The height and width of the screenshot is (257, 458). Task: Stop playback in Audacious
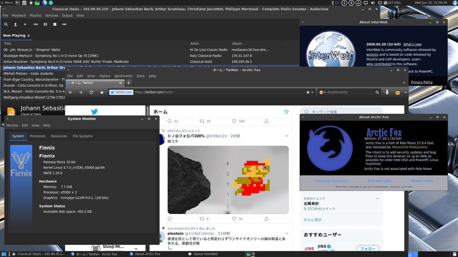coord(55,24)
